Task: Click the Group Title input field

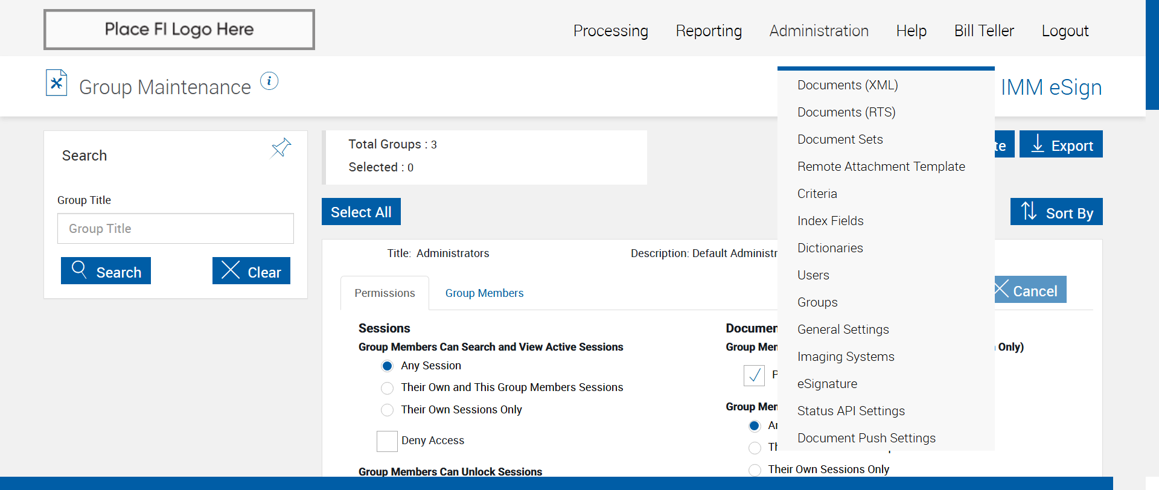Action: coord(176,229)
